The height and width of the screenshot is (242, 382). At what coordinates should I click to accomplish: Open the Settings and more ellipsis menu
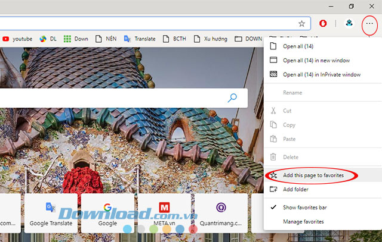369,24
